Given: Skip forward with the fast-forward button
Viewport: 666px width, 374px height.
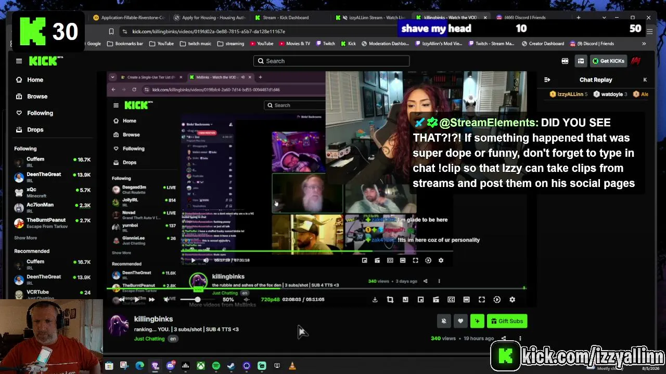Looking at the screenshot, I should (151, 300).
